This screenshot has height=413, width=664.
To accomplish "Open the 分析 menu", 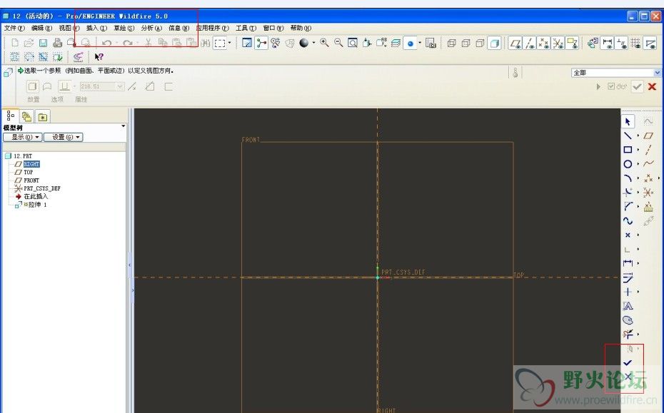I will 151,28.
